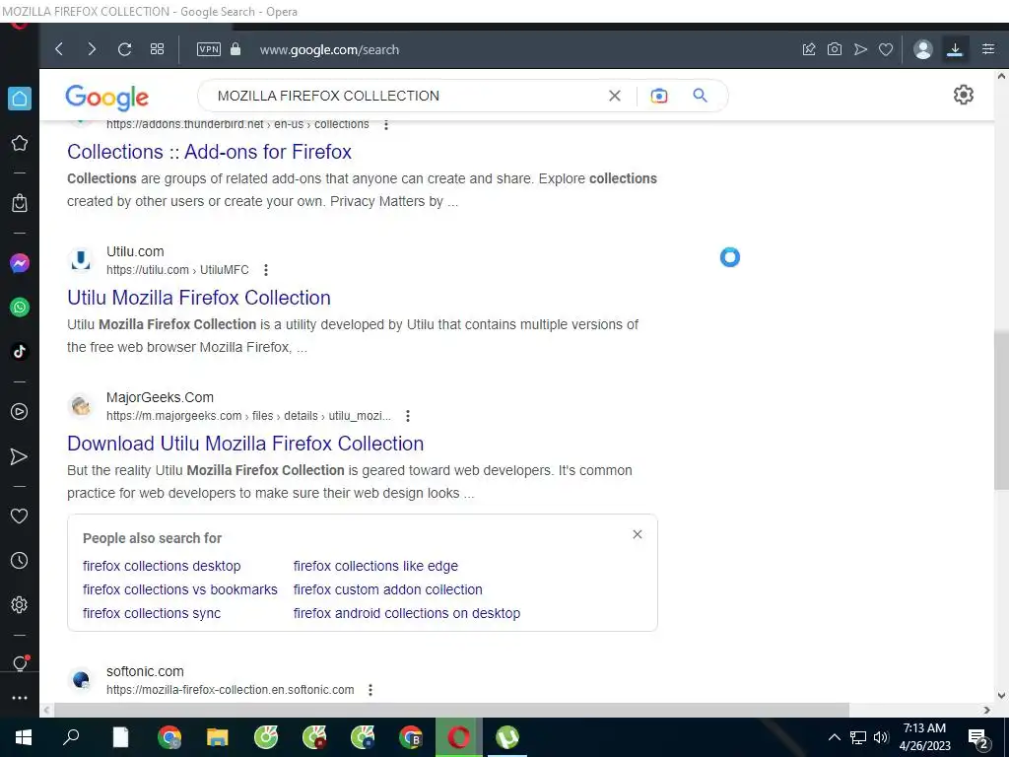Show hidden system tray icons

834,737
